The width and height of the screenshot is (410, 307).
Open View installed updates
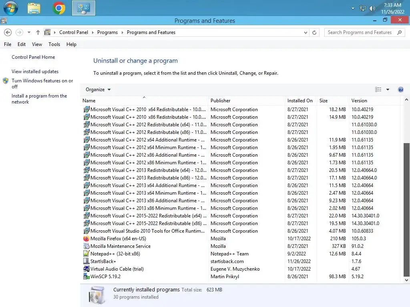pos(35,72)
